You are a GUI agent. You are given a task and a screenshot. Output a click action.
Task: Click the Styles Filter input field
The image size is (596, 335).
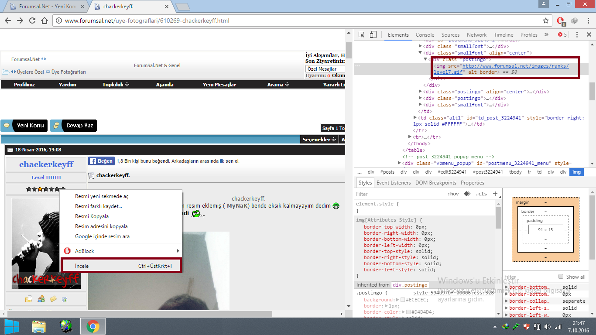[399, 194]
